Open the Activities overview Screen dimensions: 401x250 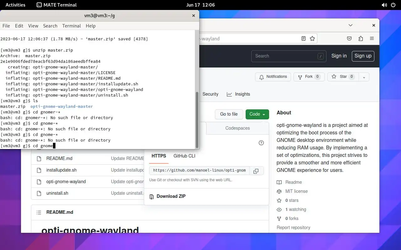point(15,5)
